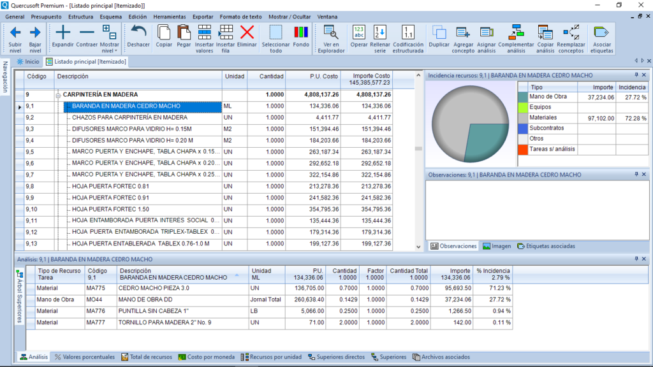Click the Insertar fila icon
The height and width of the screenshot is (367, 653).
pyautogui.click(x=226, y=32)
